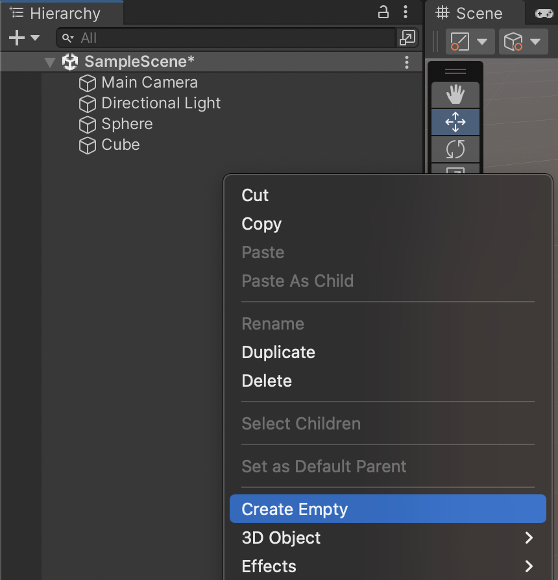Open the handle rotation dropdown
558x580 pixels.
click(523, 42)
